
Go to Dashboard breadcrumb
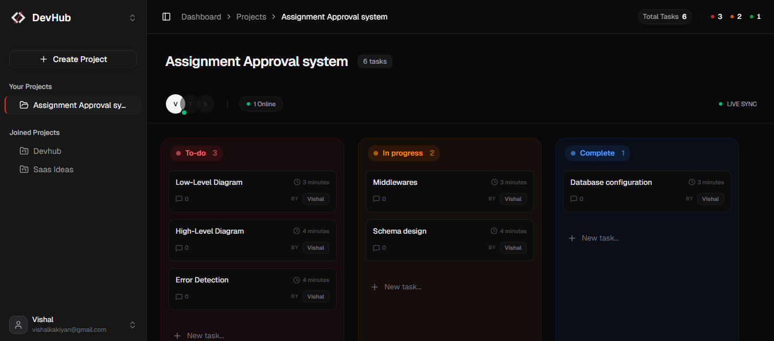click(201, 17)
